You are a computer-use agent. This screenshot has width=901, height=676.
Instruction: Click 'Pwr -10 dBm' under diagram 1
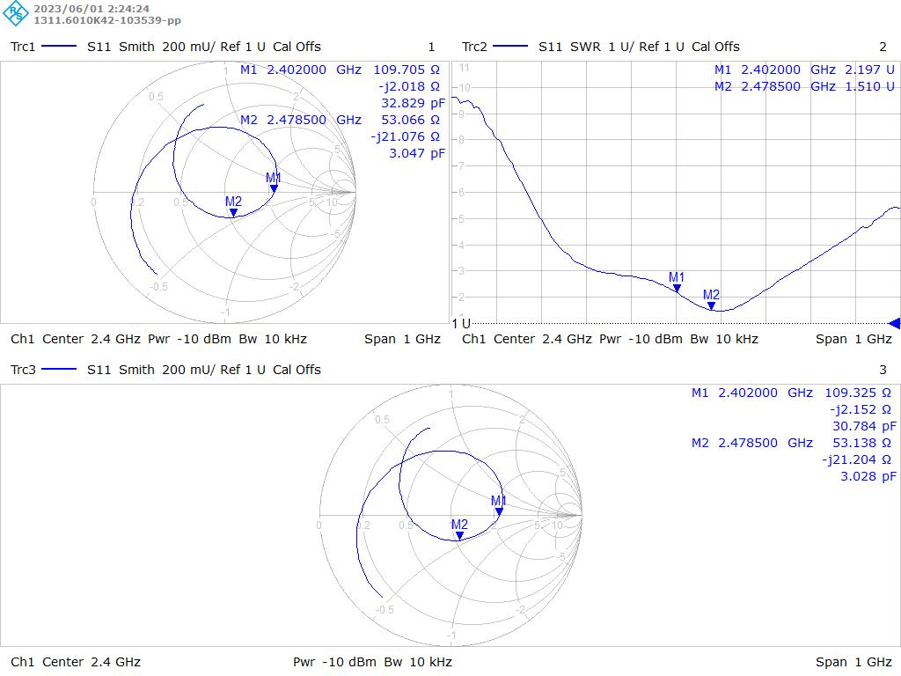[x=190, y=339]
